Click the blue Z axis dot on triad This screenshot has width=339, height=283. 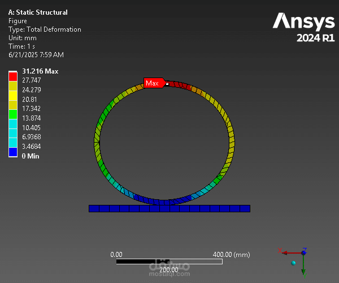[303, 252]
